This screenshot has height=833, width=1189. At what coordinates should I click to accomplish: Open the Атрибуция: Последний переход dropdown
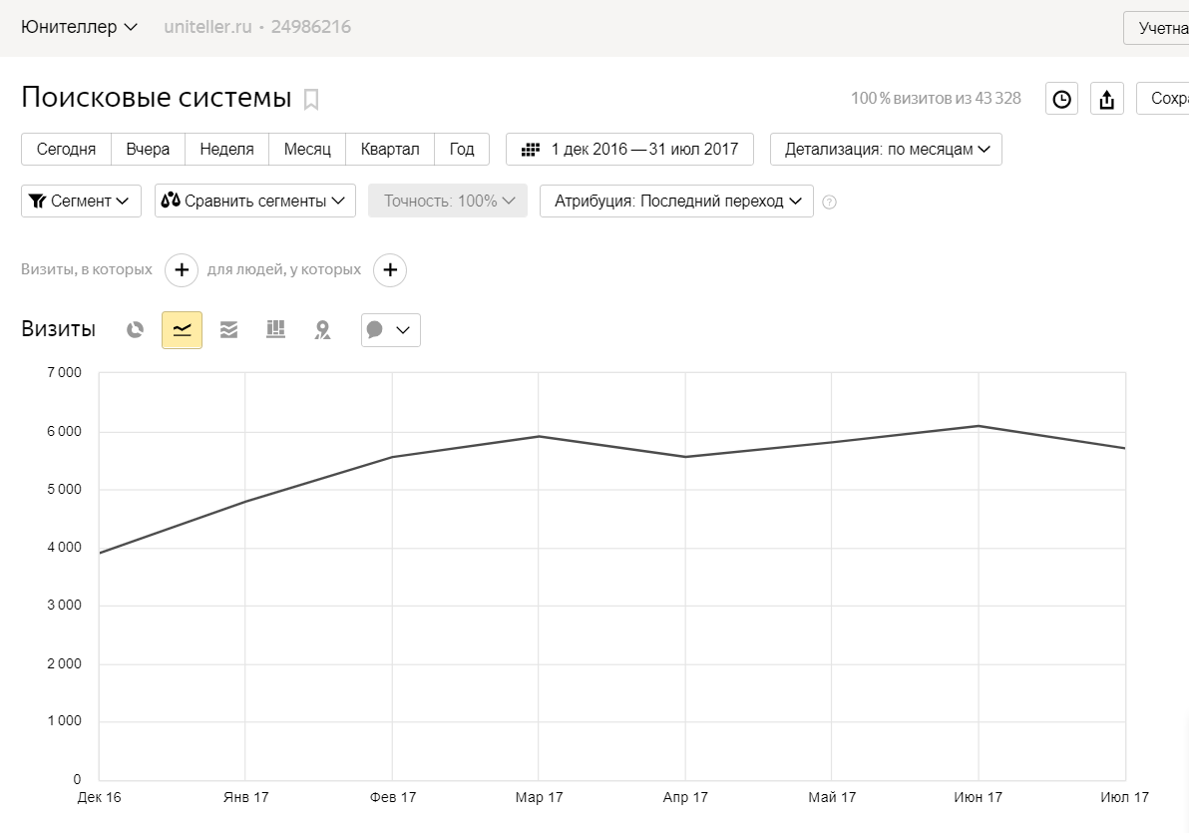coord(676,201)
